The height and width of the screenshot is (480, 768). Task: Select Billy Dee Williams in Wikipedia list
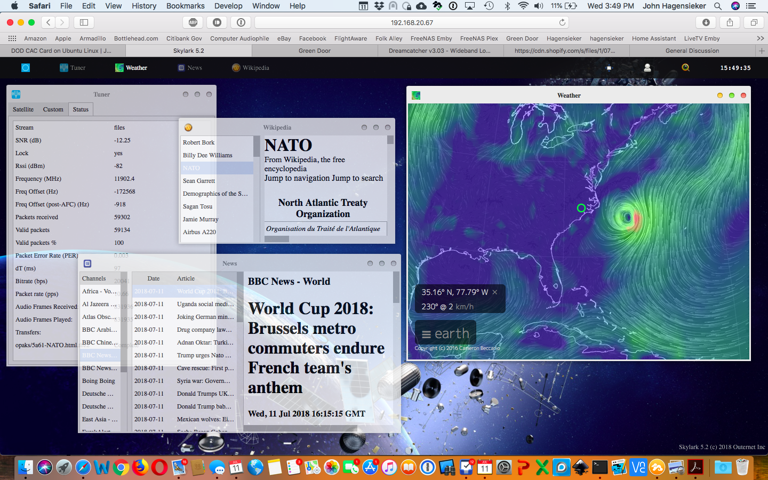216,155
